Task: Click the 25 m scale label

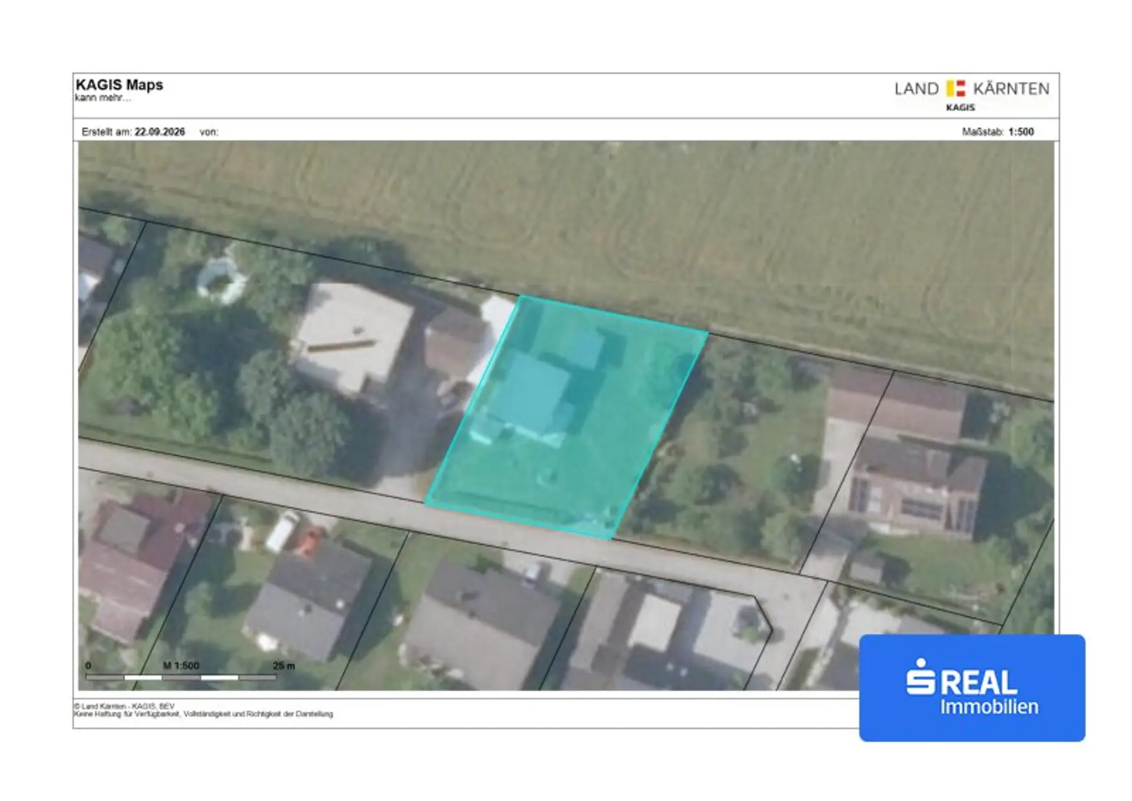Action: tap(284, 665)
